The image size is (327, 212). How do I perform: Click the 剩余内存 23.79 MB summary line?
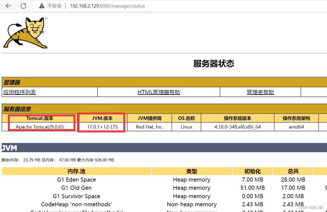point(58,160)
